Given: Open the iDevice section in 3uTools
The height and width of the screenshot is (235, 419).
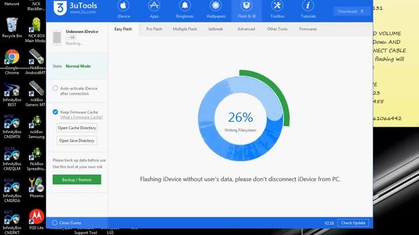Looking at the screenshot, I should (123, 10).
